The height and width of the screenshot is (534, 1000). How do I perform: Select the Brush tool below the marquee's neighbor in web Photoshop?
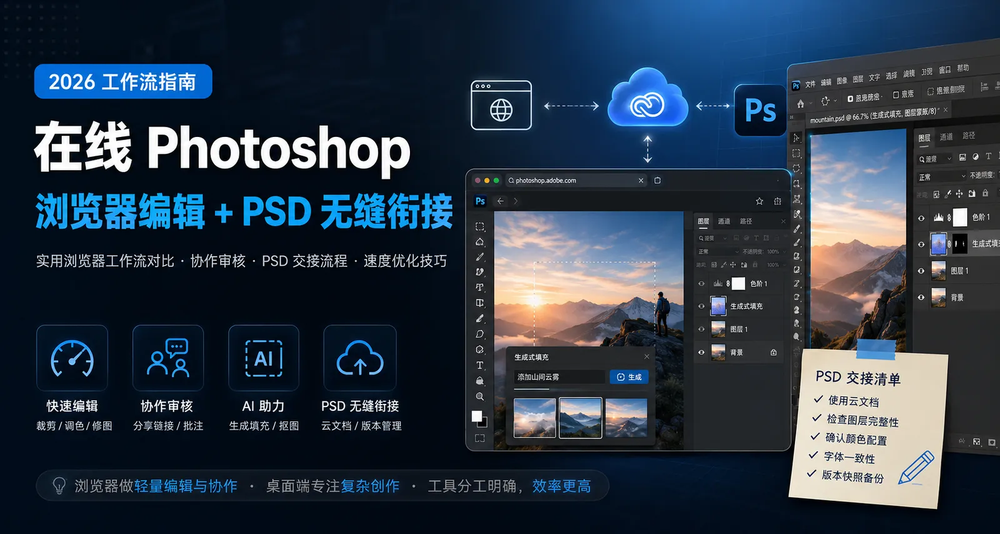(480, 257)
